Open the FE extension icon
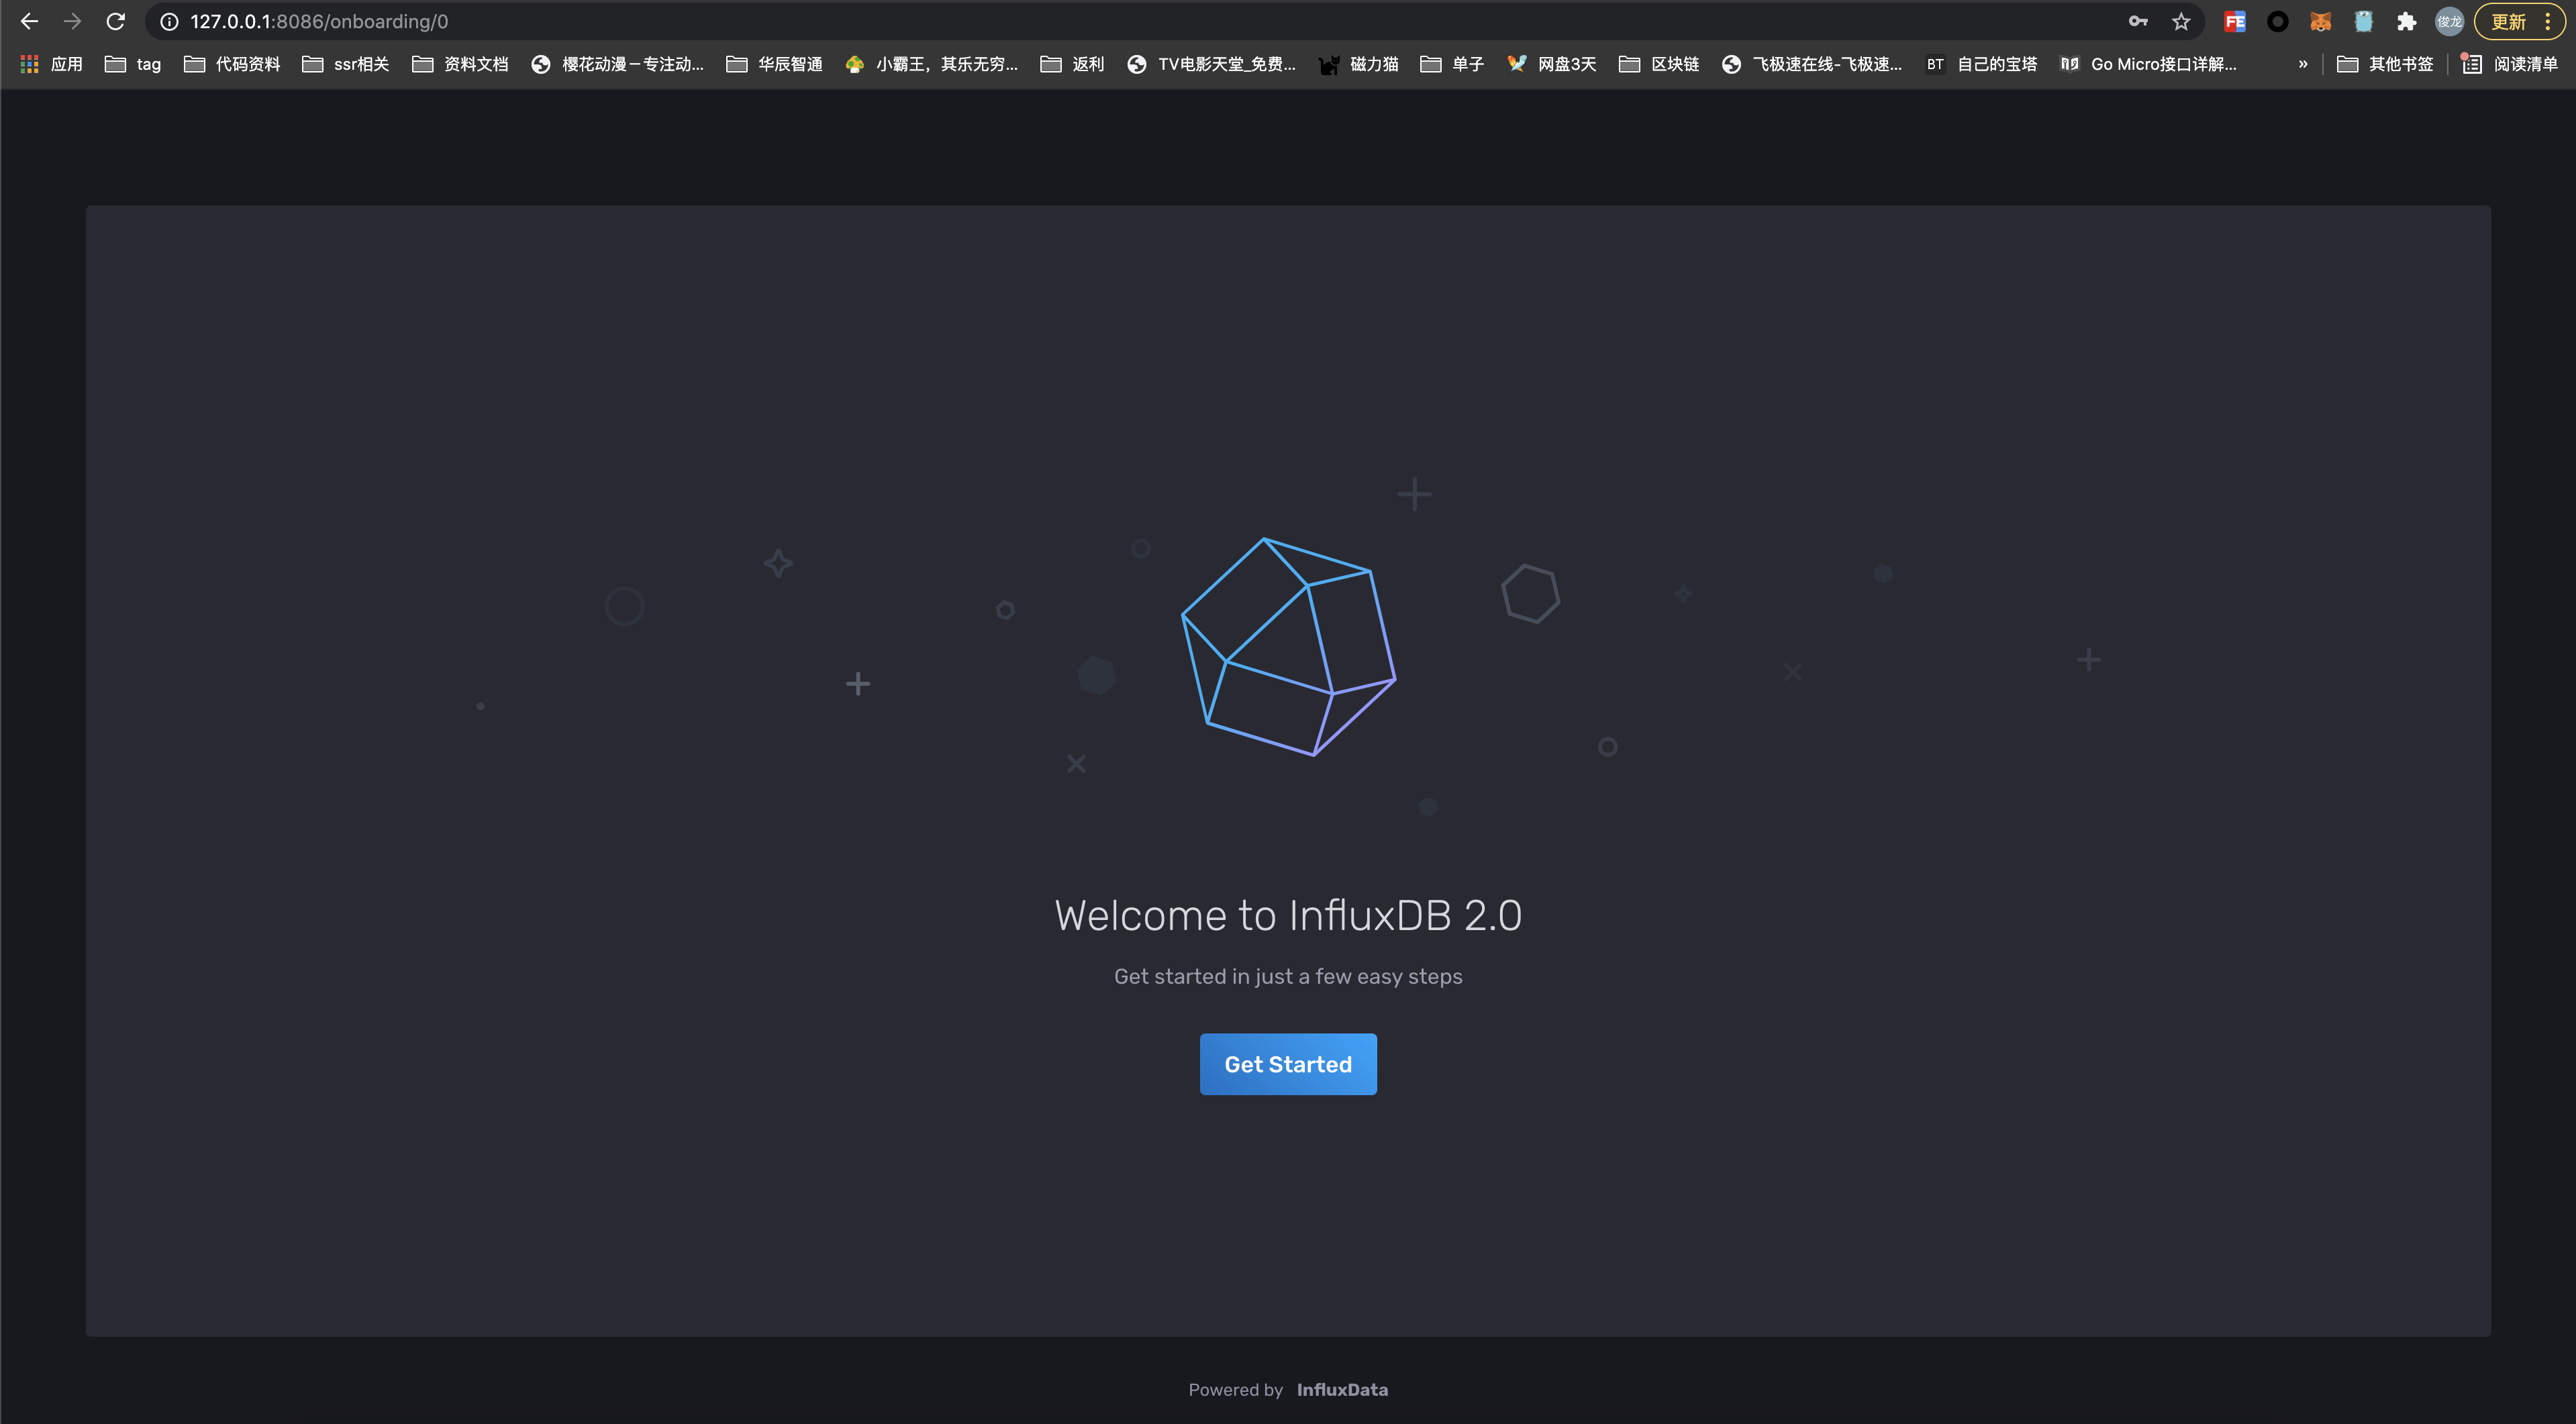 (2234, 21)
